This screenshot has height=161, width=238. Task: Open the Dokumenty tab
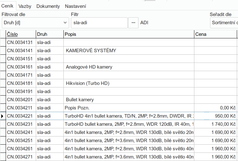click(x=48, y=6)
